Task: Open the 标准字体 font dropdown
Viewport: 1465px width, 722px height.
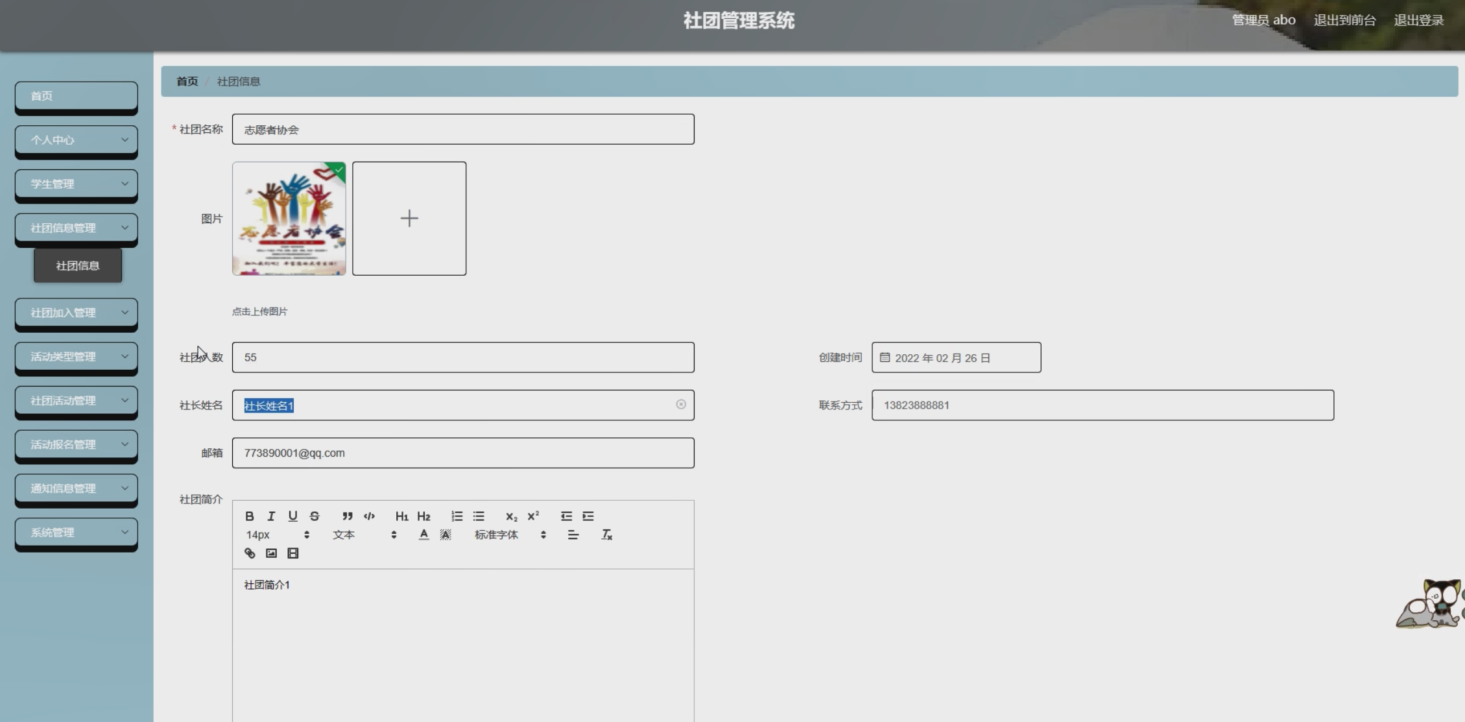Action: [x=510, y=535]
